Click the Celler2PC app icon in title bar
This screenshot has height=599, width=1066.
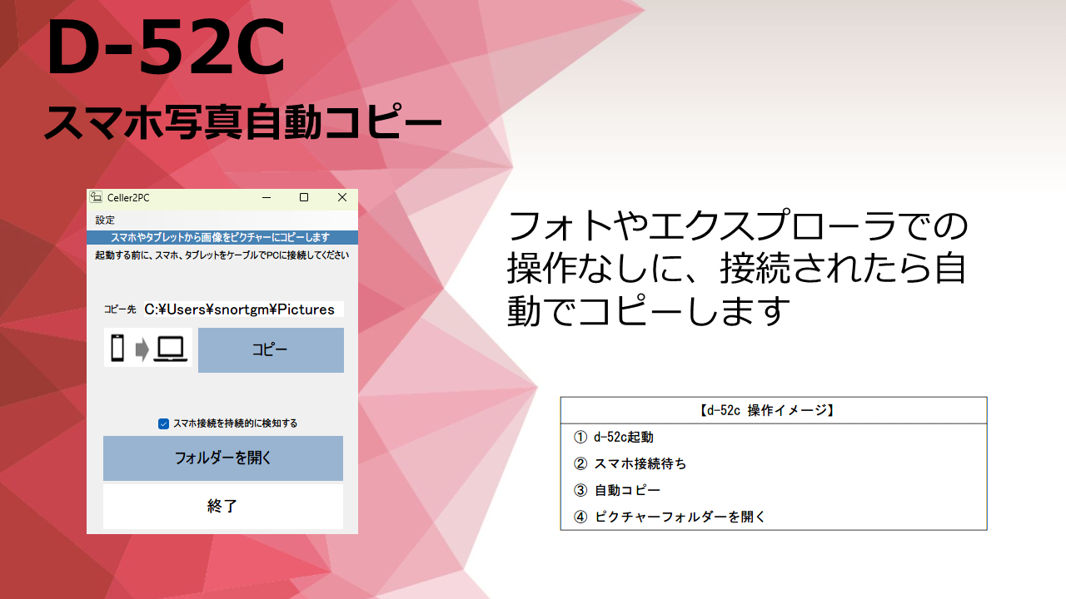97,197
